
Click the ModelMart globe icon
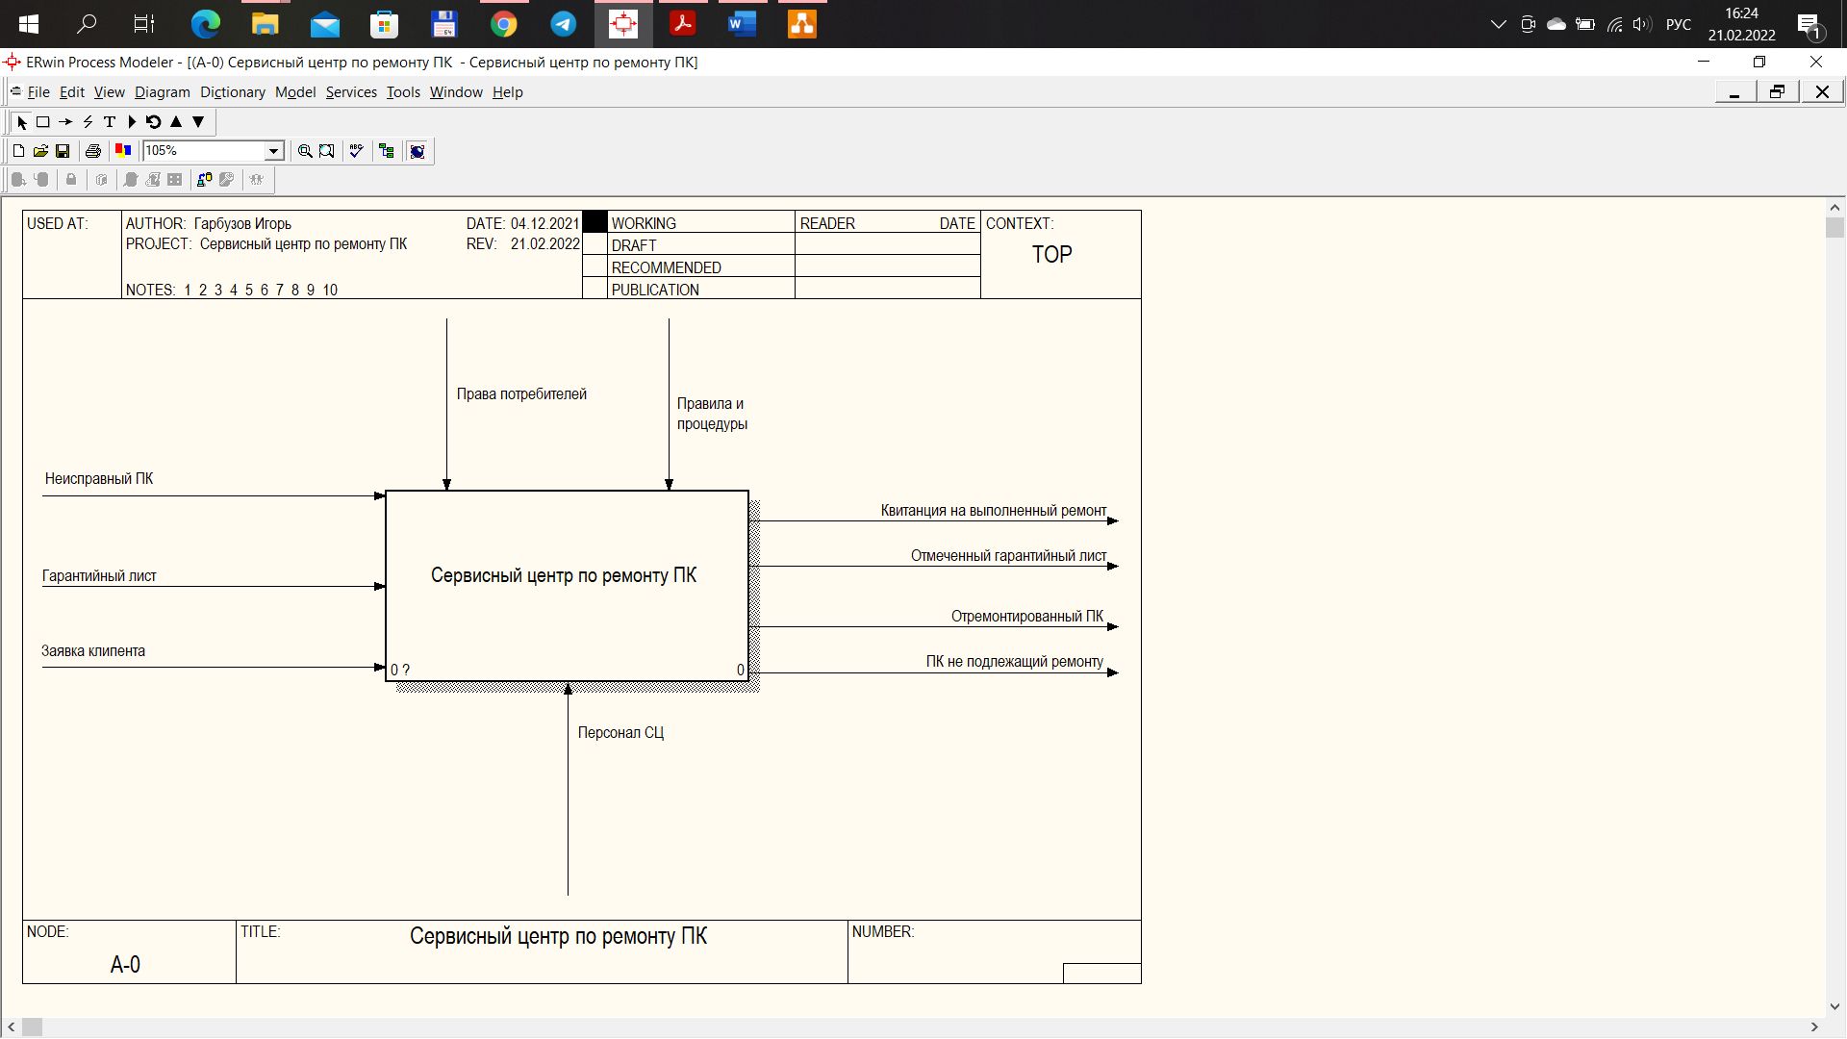417,151
